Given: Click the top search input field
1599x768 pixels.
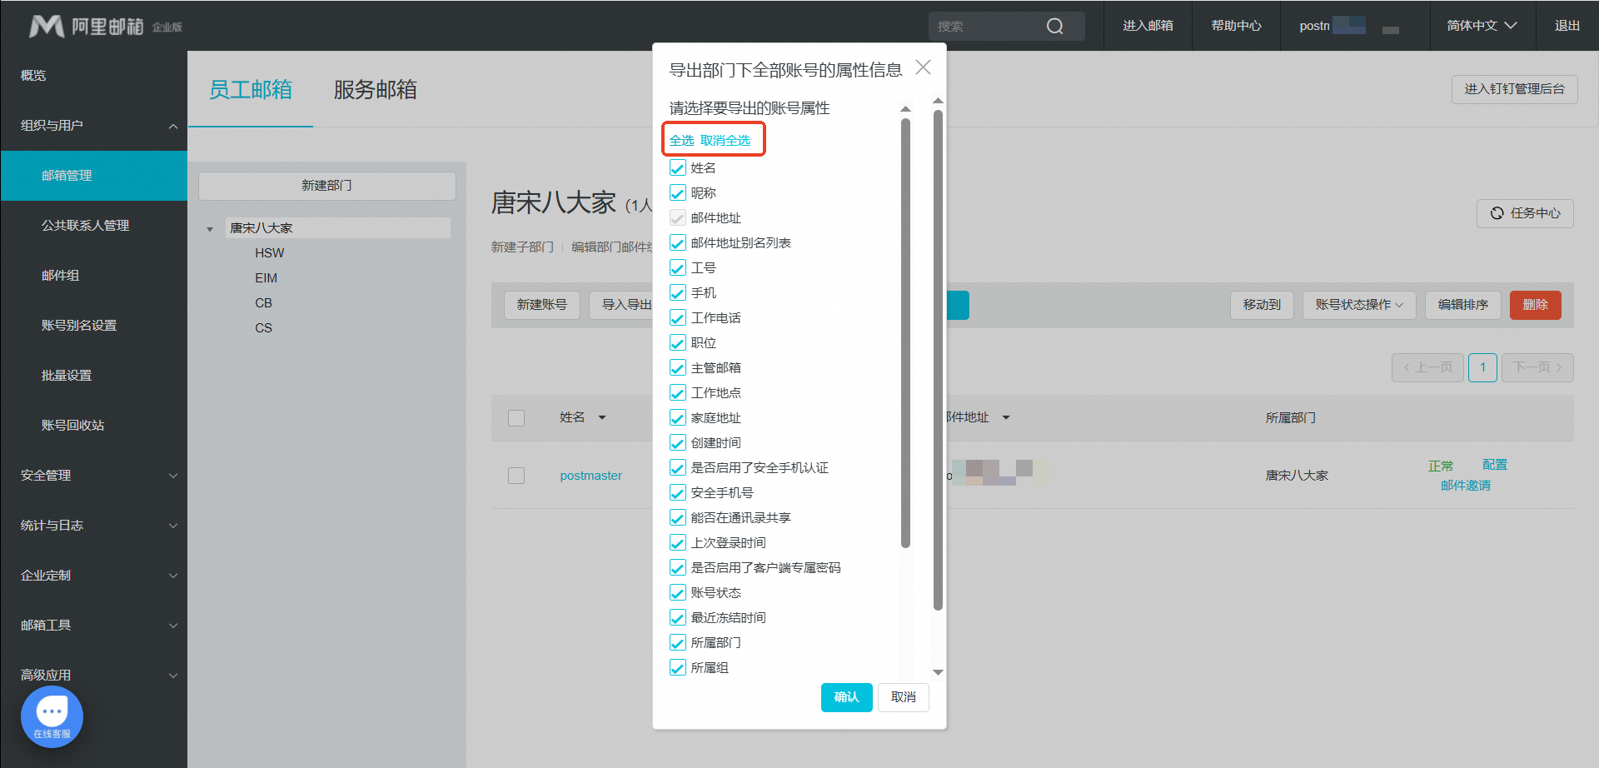Looking at the screenshot, I should [x=987, y=26].
